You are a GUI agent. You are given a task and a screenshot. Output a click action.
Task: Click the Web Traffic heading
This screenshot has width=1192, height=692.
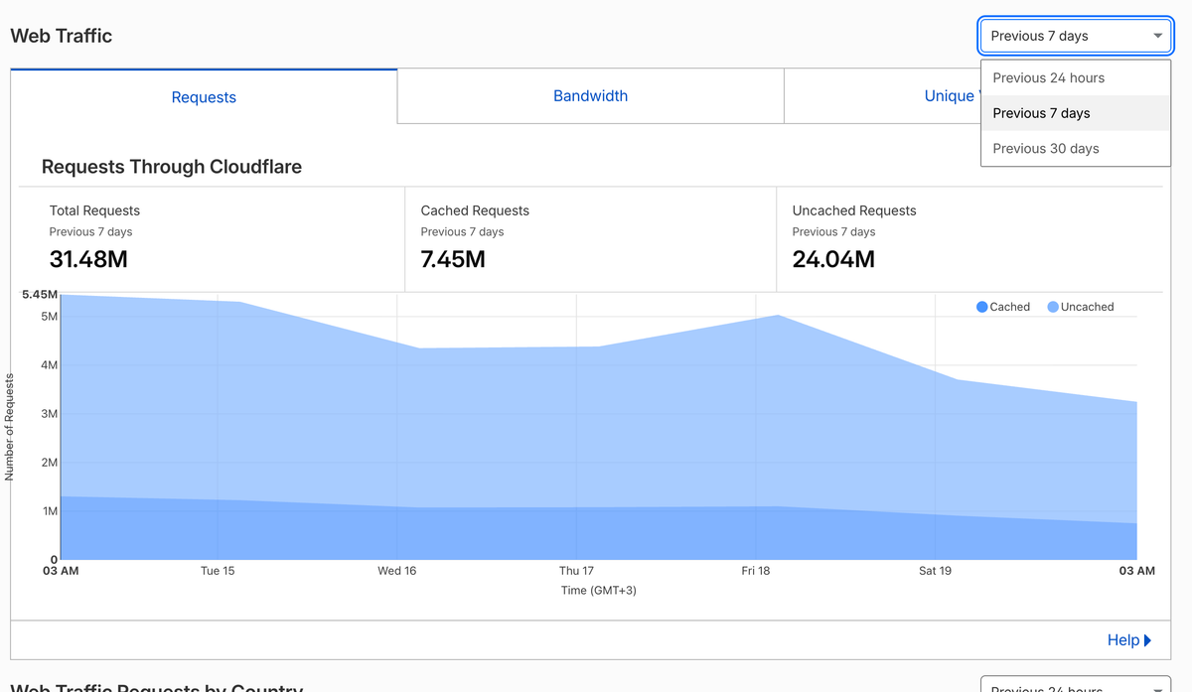coord(62,36)
